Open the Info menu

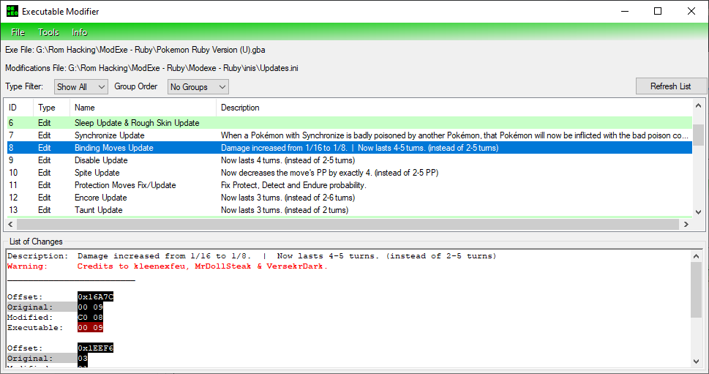pyautogui.click(x=80, y=32)
